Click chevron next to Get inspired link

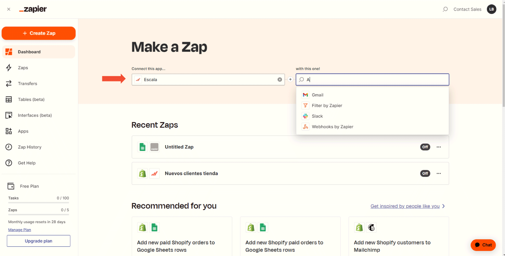point(443,206)
